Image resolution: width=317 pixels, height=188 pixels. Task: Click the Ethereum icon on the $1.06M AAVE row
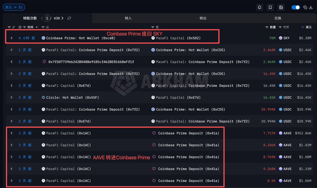click(x=12, y=181)
